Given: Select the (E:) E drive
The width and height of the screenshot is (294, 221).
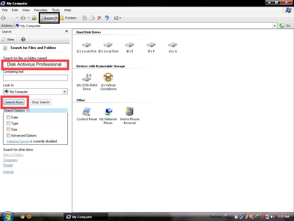Looking at the screenshot, I should click(x=130, y=47).
